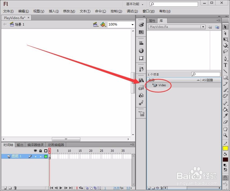The width and height of the screenshot is (230, 191).
Task: Toggle sort order triangle in Library header
Action: (198, 80)
